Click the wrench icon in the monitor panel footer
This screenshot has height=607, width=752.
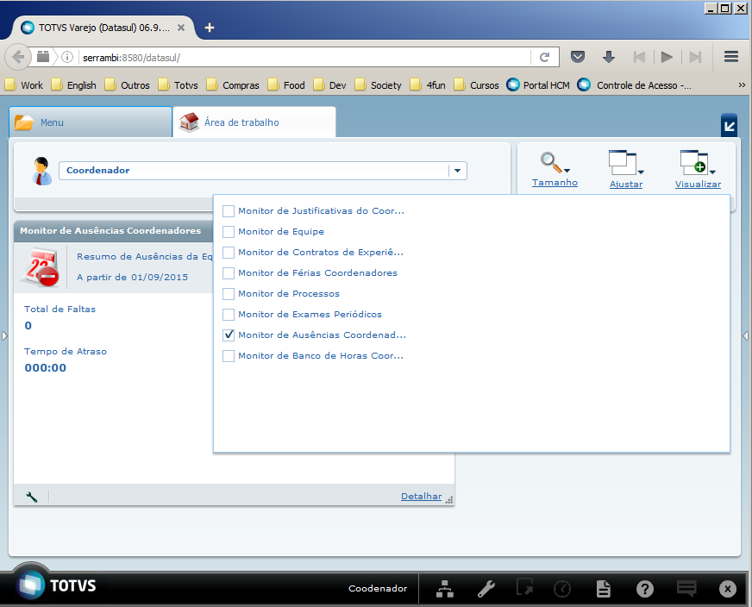click(32, 497)
